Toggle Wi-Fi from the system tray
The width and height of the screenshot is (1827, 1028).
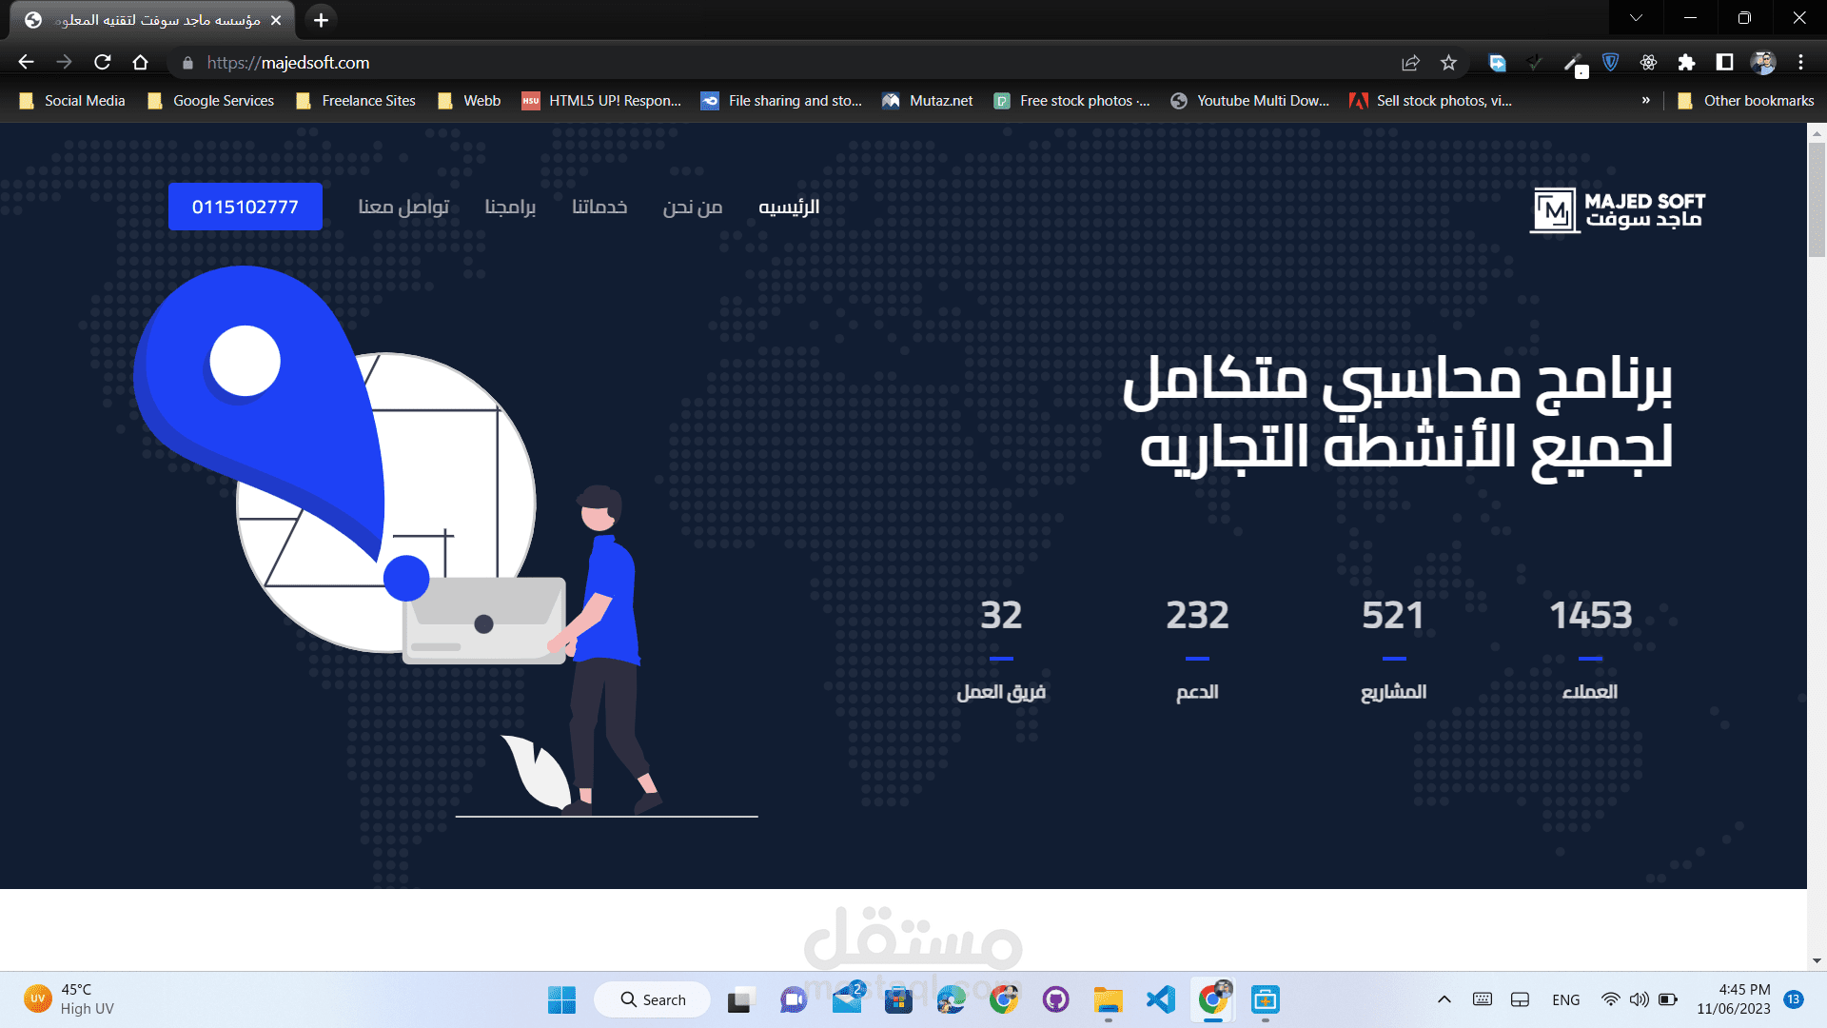(x=1610, y=999)
